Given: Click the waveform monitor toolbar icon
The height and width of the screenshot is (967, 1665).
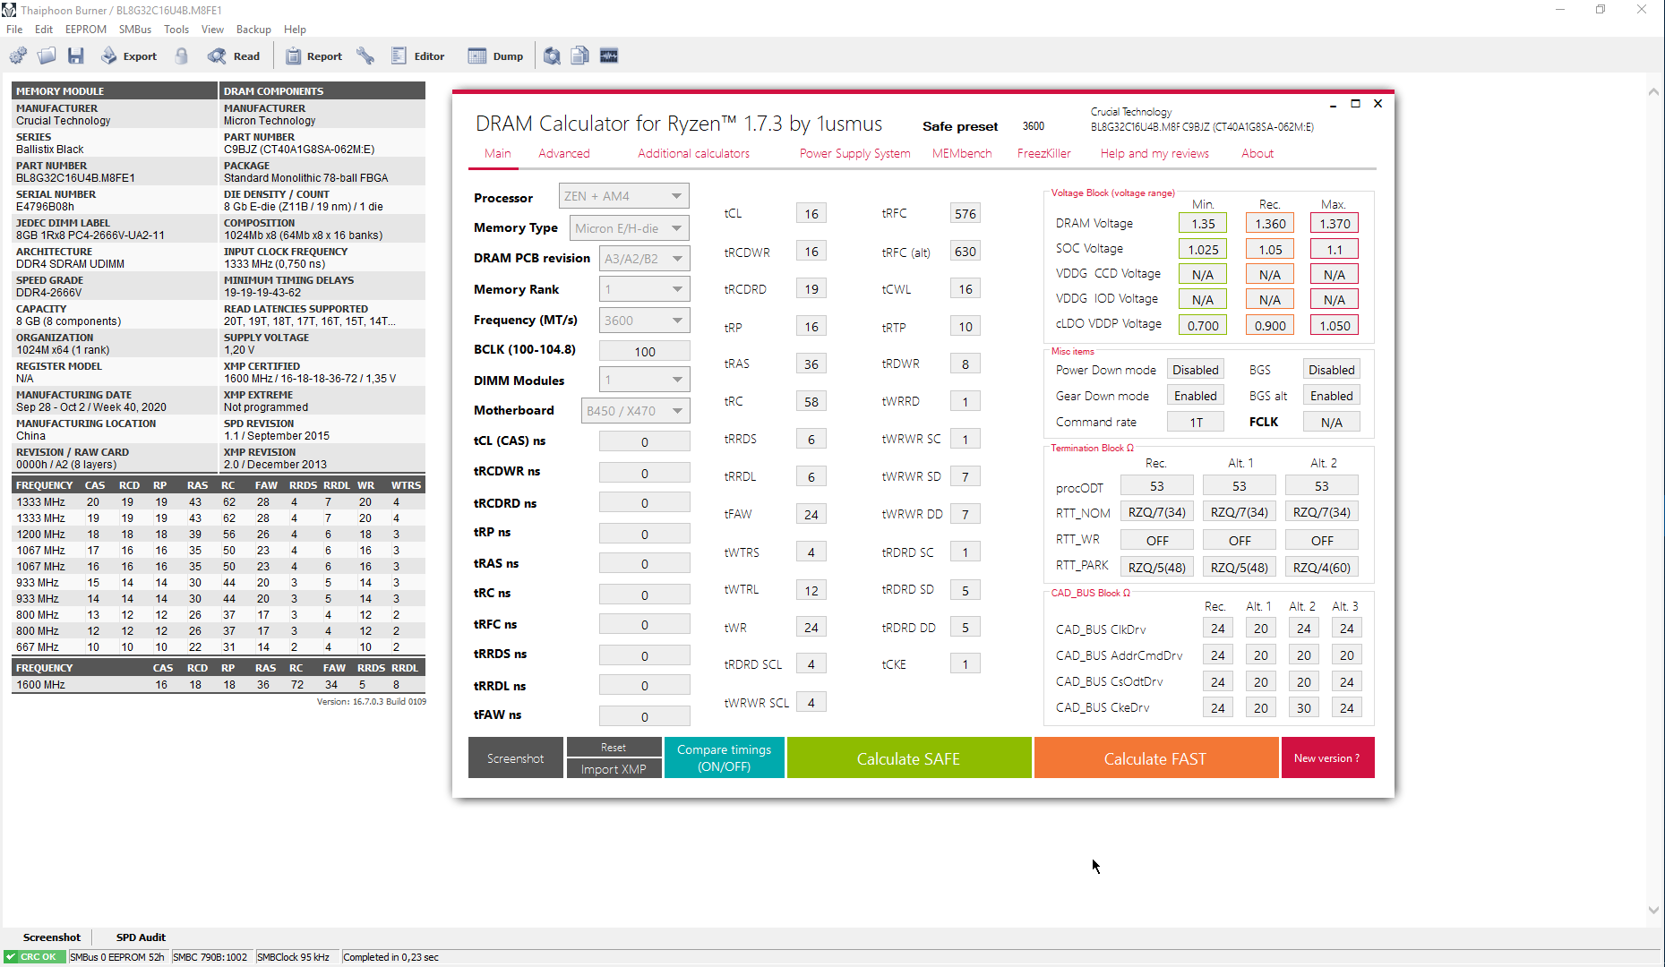Looking at the screenshot, I should (609, 56).
